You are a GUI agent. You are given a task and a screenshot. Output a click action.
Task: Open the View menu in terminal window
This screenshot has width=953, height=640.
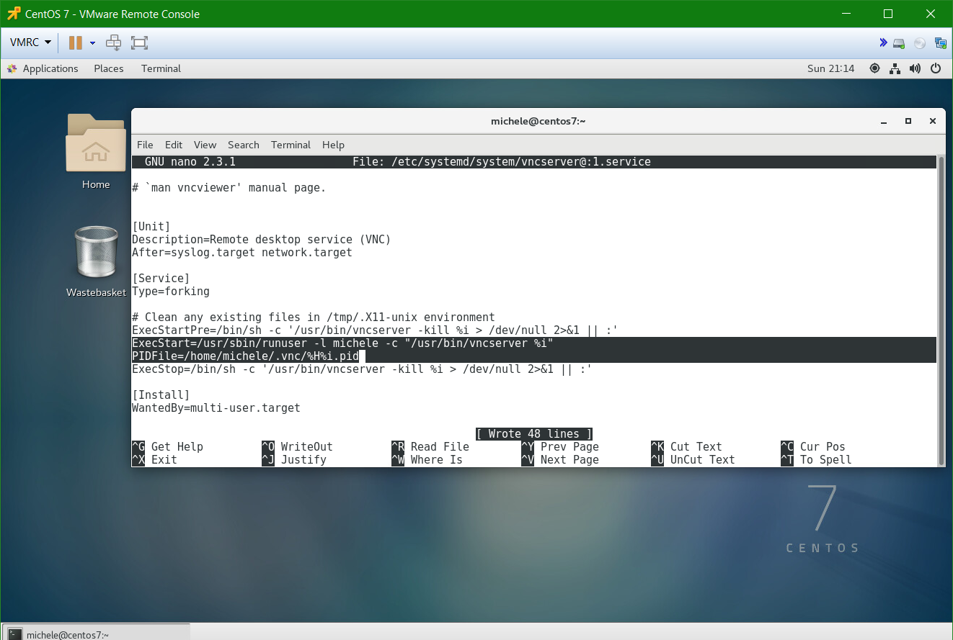point(205,145)
